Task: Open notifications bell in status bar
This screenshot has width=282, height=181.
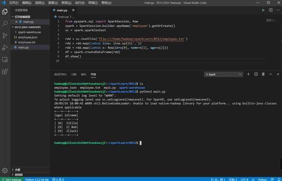Action: point(279,179)
